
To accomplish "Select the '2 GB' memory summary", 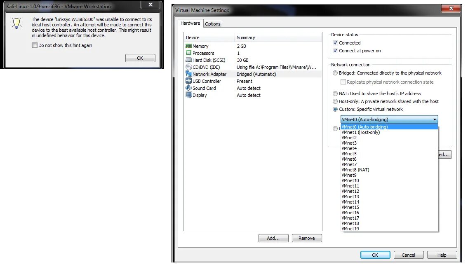I will 242,46.
